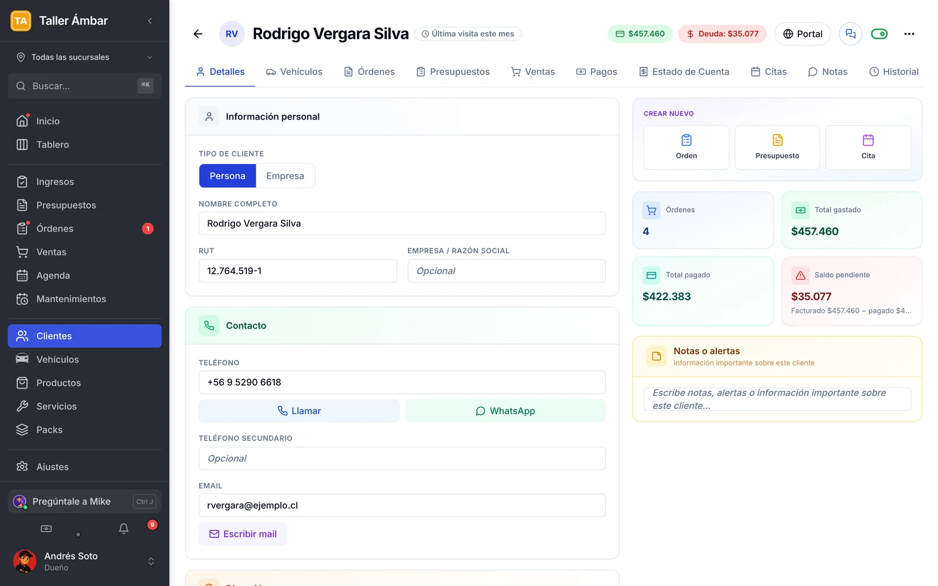Open Ajustes settings in the sidebar
This screenshot has width=938, height=586.
[85, 466]
